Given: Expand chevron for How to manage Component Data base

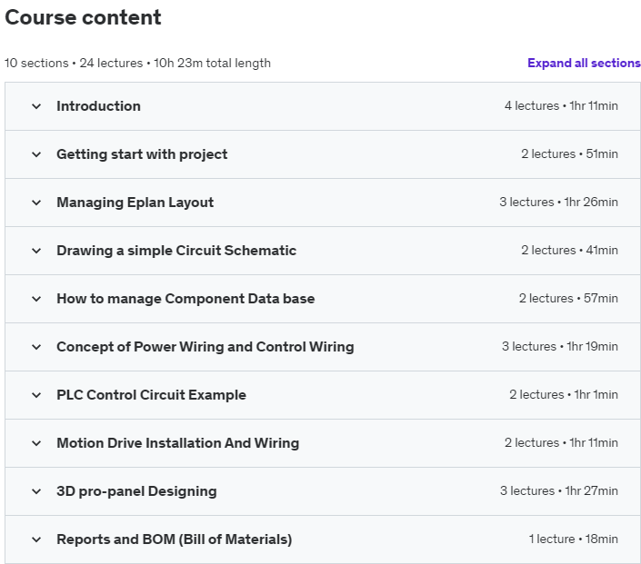Looking at the screenshot, I should tap(36, 299).
